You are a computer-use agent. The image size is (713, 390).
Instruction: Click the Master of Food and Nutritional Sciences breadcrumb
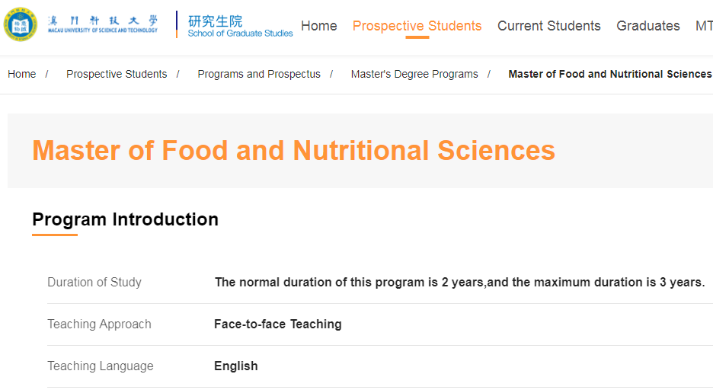610,74
